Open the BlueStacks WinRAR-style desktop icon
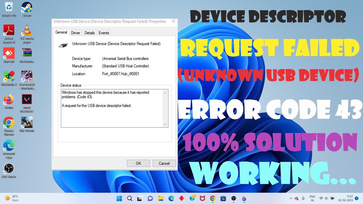Screen dimensions: 363x204 (27, 55)
